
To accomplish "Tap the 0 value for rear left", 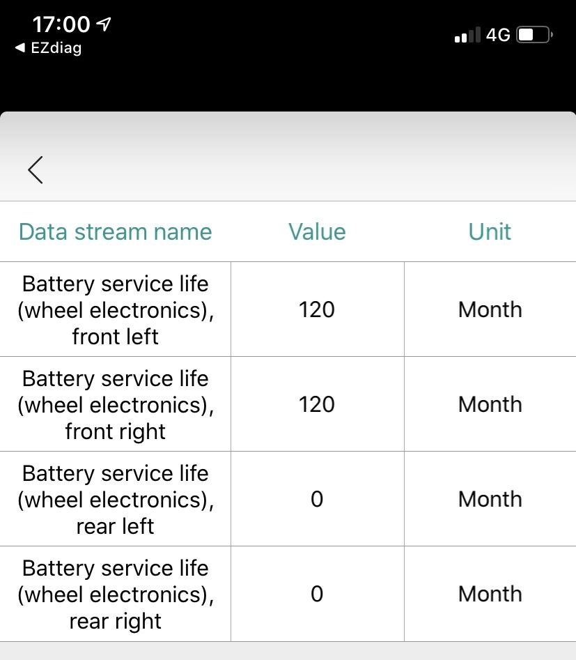I will [x=317, y=500].
